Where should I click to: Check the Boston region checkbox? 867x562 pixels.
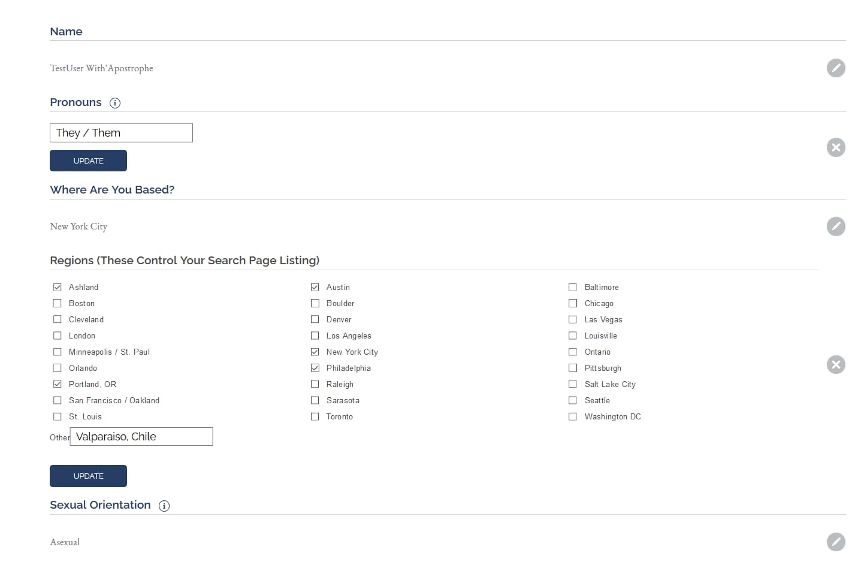pyautogui.click(x=57, y=303)
